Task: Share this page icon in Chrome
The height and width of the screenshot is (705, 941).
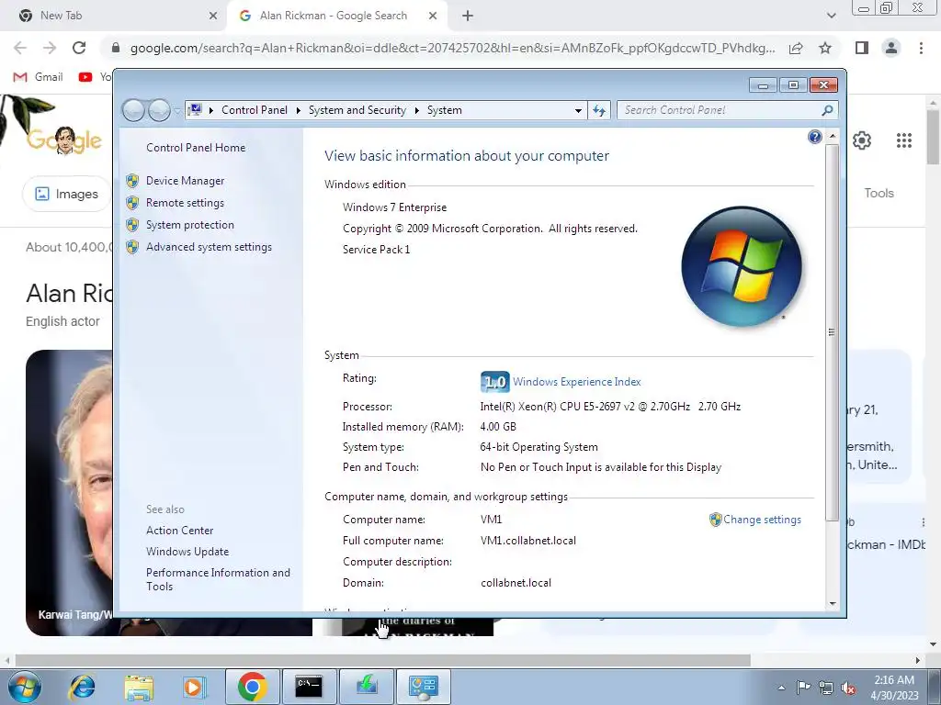Action: tap(796, 48)
